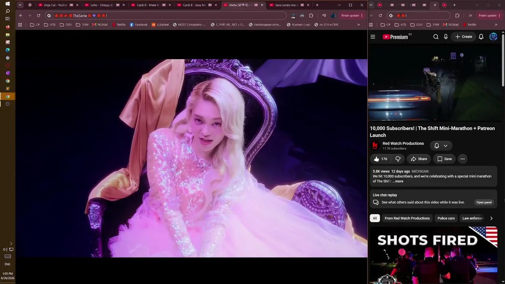Select the All filter chip
The width and height of the screenshot is (505, 284).
tap(375, 218)
